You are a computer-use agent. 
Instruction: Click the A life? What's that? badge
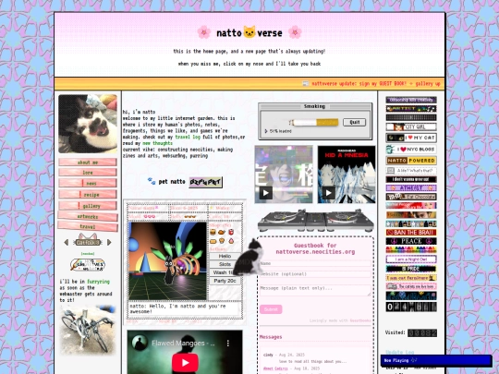(x=411, y=171)
